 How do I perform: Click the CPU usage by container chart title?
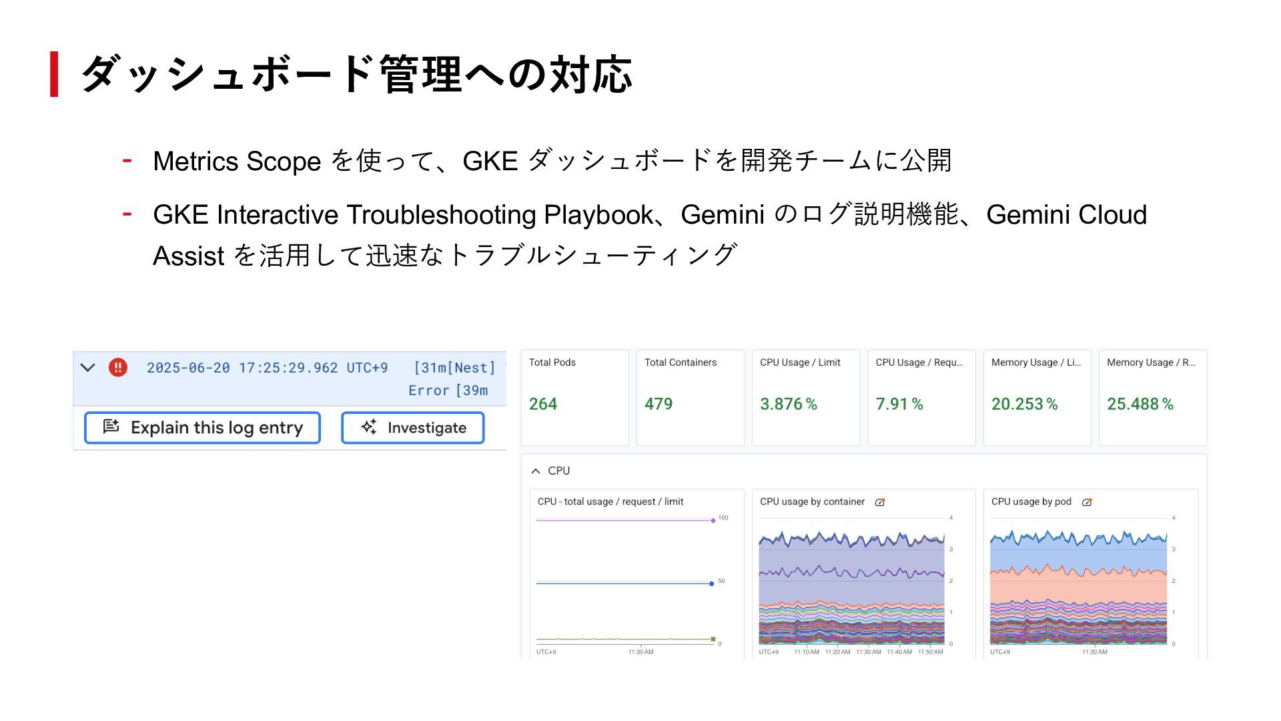click(812, 501)
